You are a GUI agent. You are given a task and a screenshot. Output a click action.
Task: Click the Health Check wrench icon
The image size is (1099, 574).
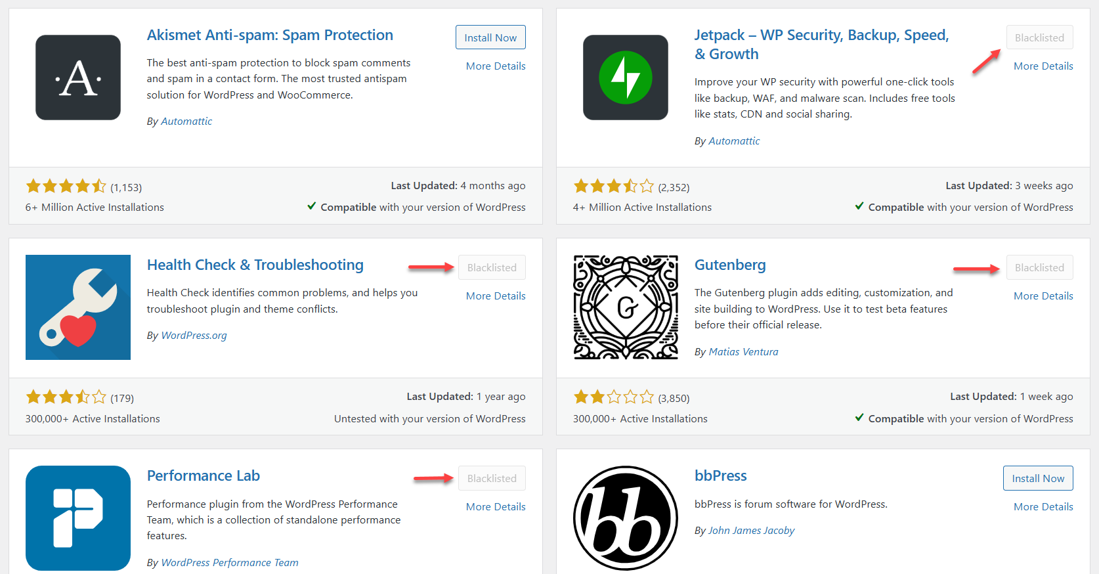pos(78,307)
